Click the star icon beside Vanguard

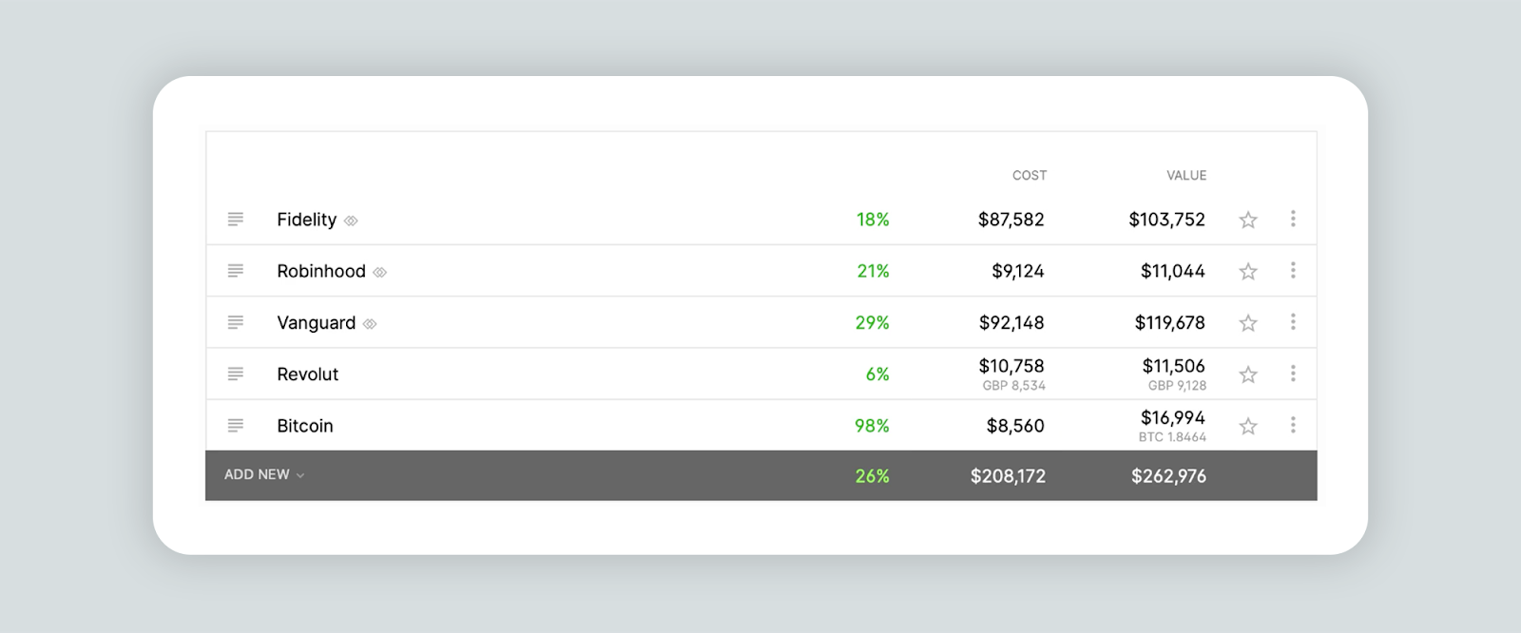click(x=1248, y=322)
